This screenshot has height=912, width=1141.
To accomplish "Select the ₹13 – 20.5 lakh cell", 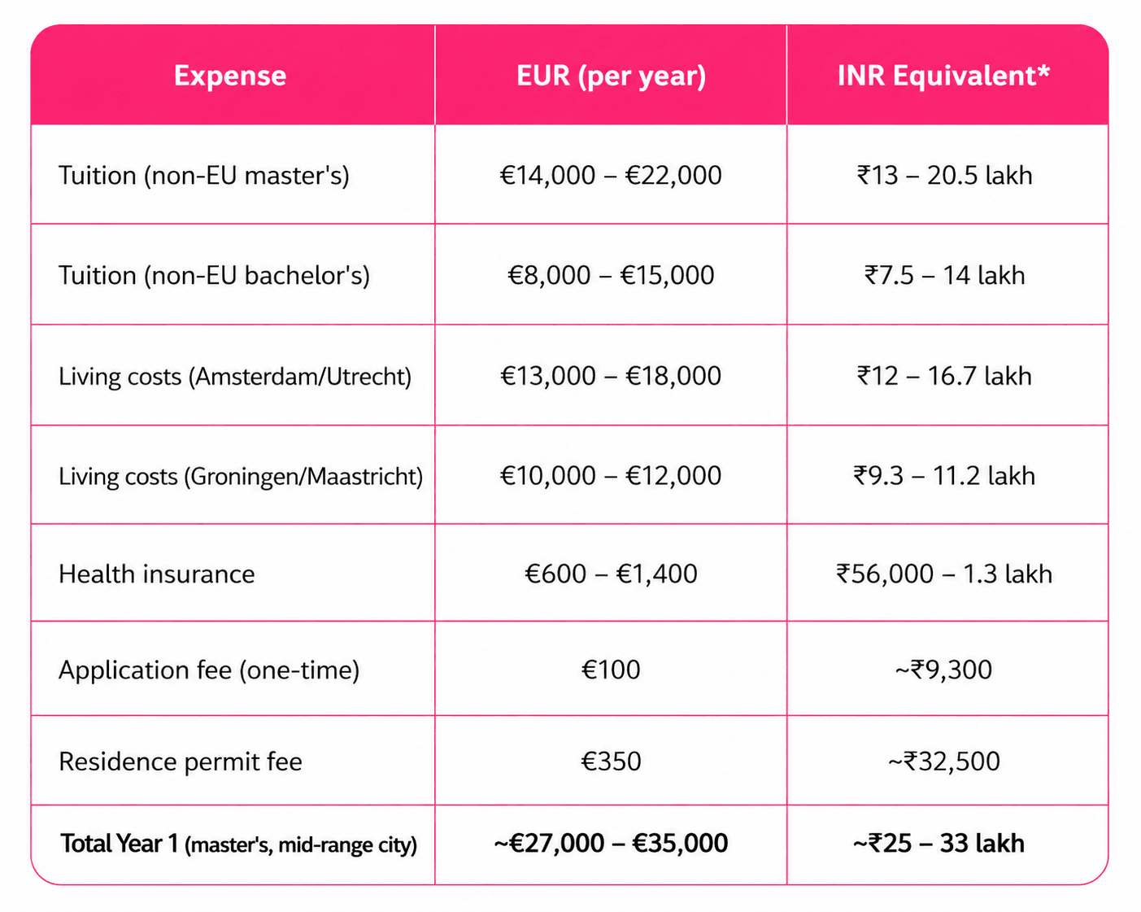I will (x=944, y=176).
